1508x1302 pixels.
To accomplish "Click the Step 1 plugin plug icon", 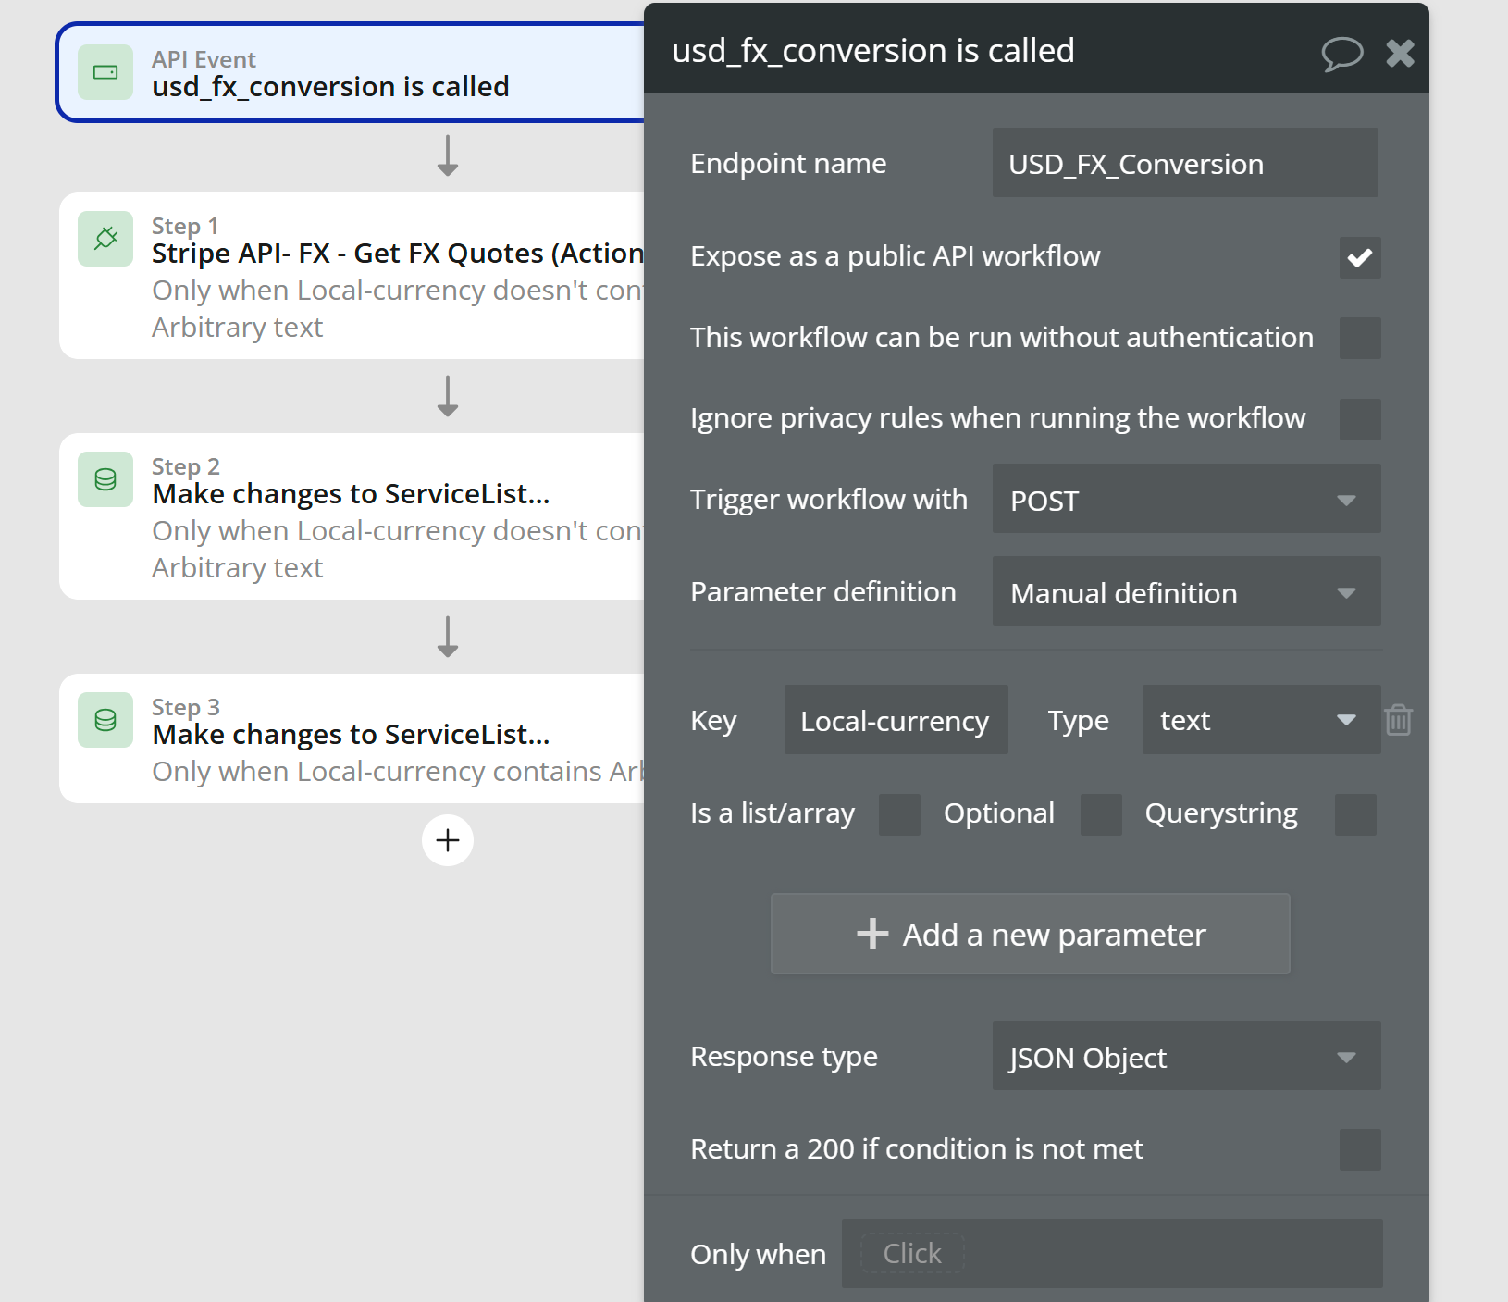I will pos(105,239).
